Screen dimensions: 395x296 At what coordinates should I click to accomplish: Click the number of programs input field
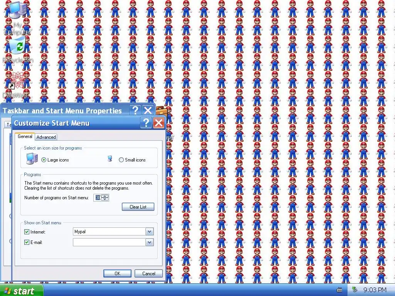pos(98,198)
